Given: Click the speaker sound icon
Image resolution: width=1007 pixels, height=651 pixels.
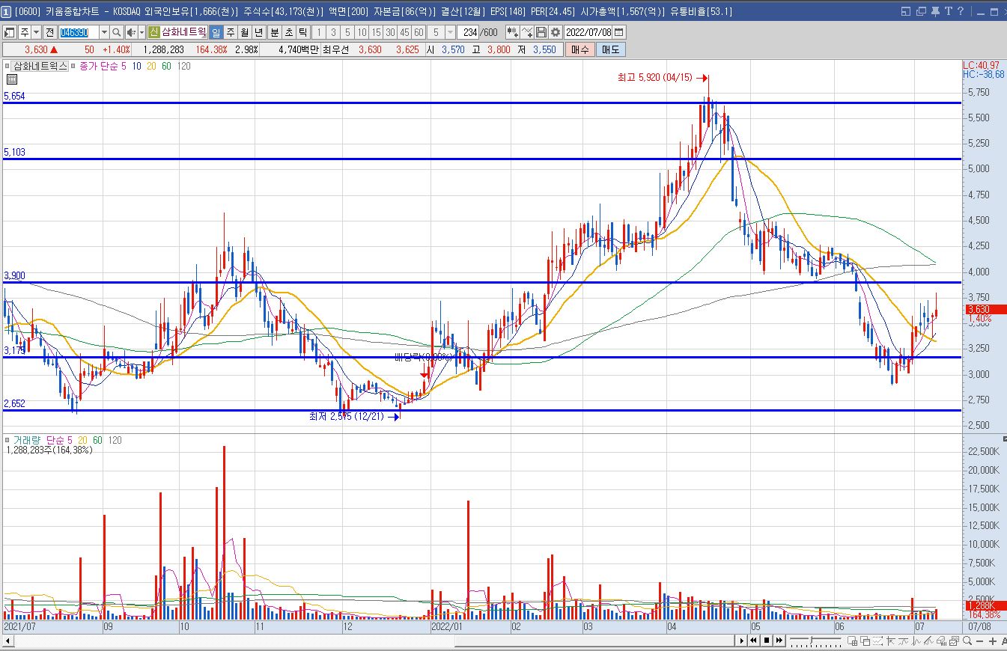Looking at the screenshot, I should [131, 32].
